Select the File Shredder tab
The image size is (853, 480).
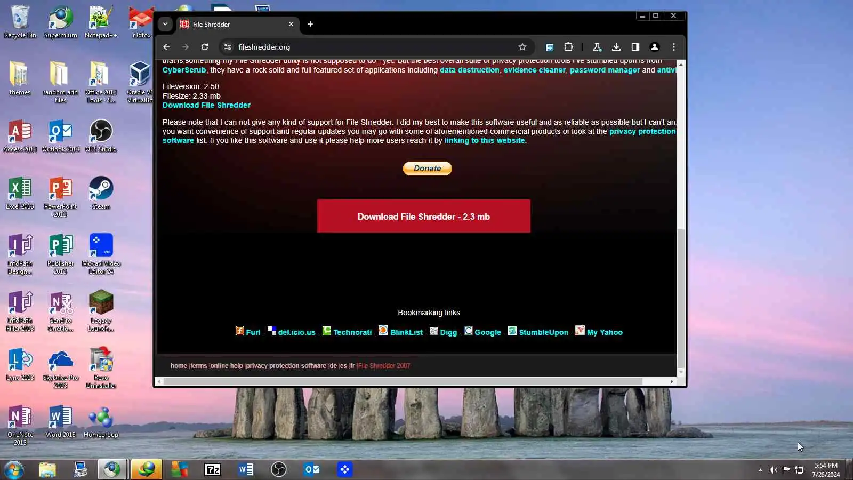click(x=237, y=24)
